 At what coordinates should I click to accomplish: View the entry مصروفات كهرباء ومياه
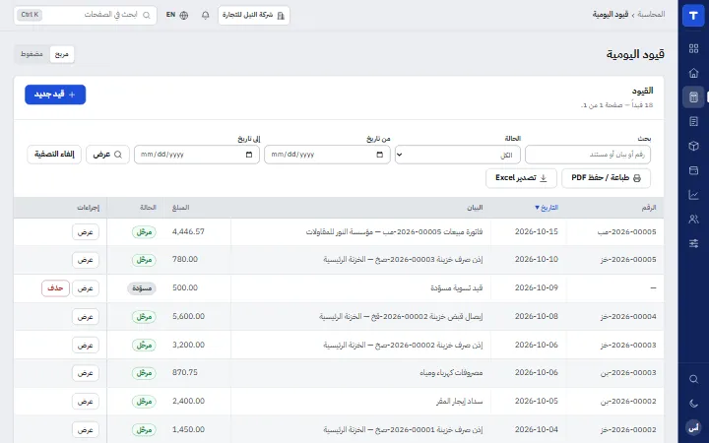pos(86,373)
